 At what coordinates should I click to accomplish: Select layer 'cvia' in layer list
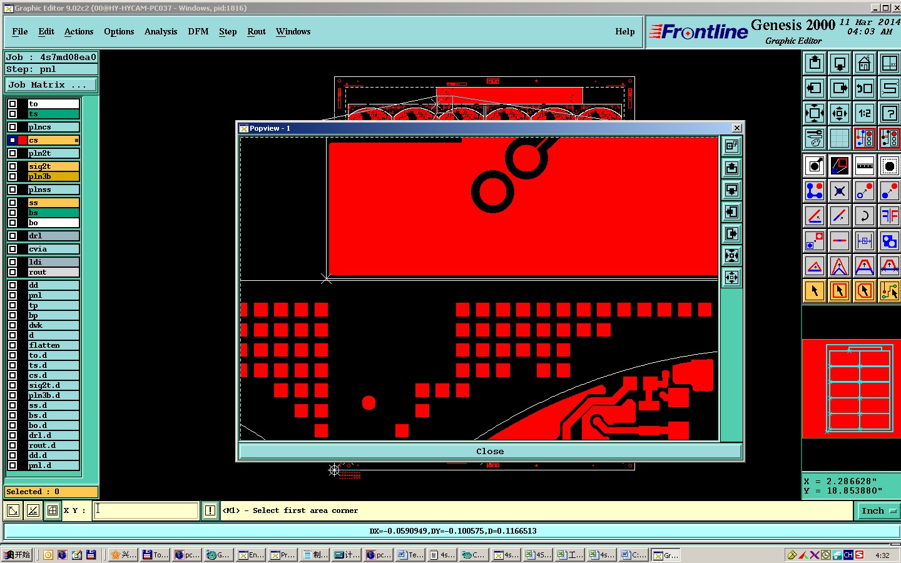(x=54, y=249)
